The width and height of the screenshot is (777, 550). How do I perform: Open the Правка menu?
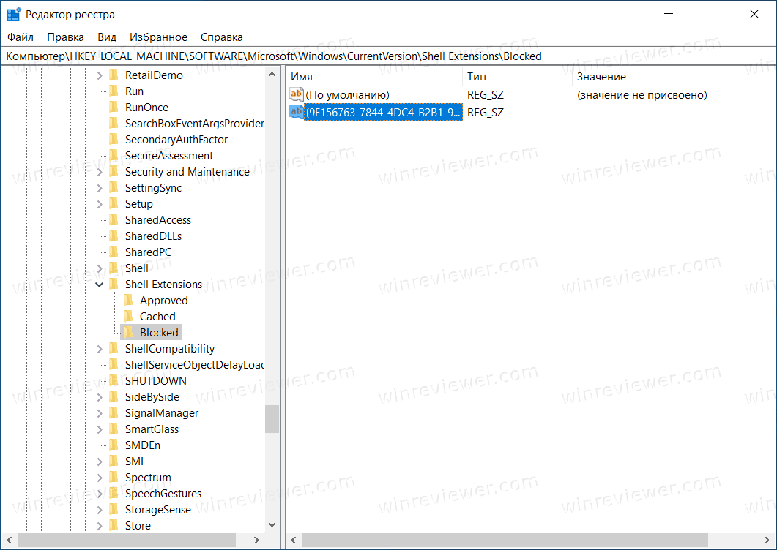(x=65, y=37)
